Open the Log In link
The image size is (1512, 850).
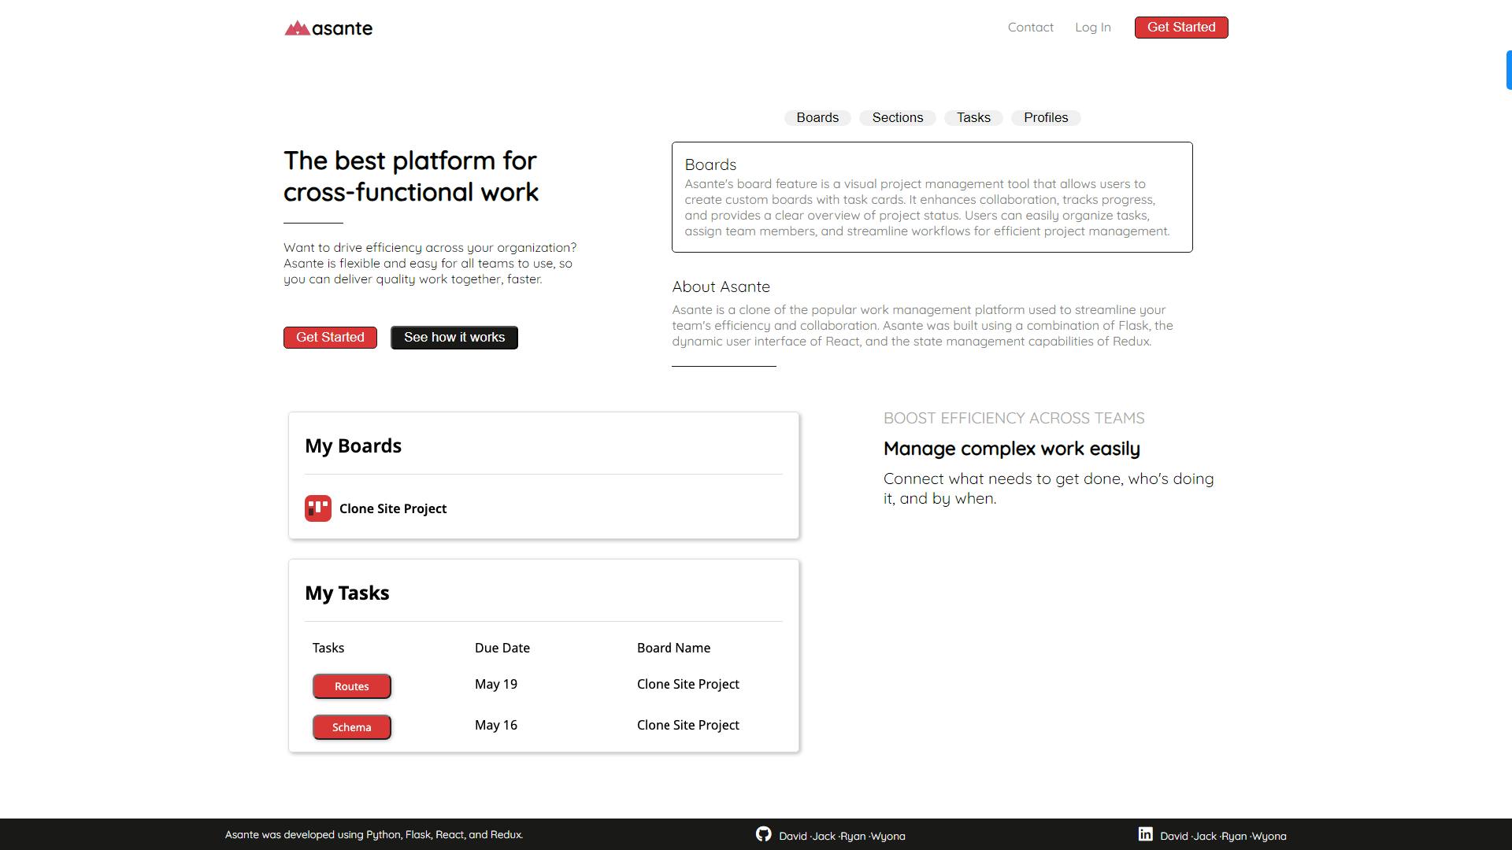coord(1092,28)
